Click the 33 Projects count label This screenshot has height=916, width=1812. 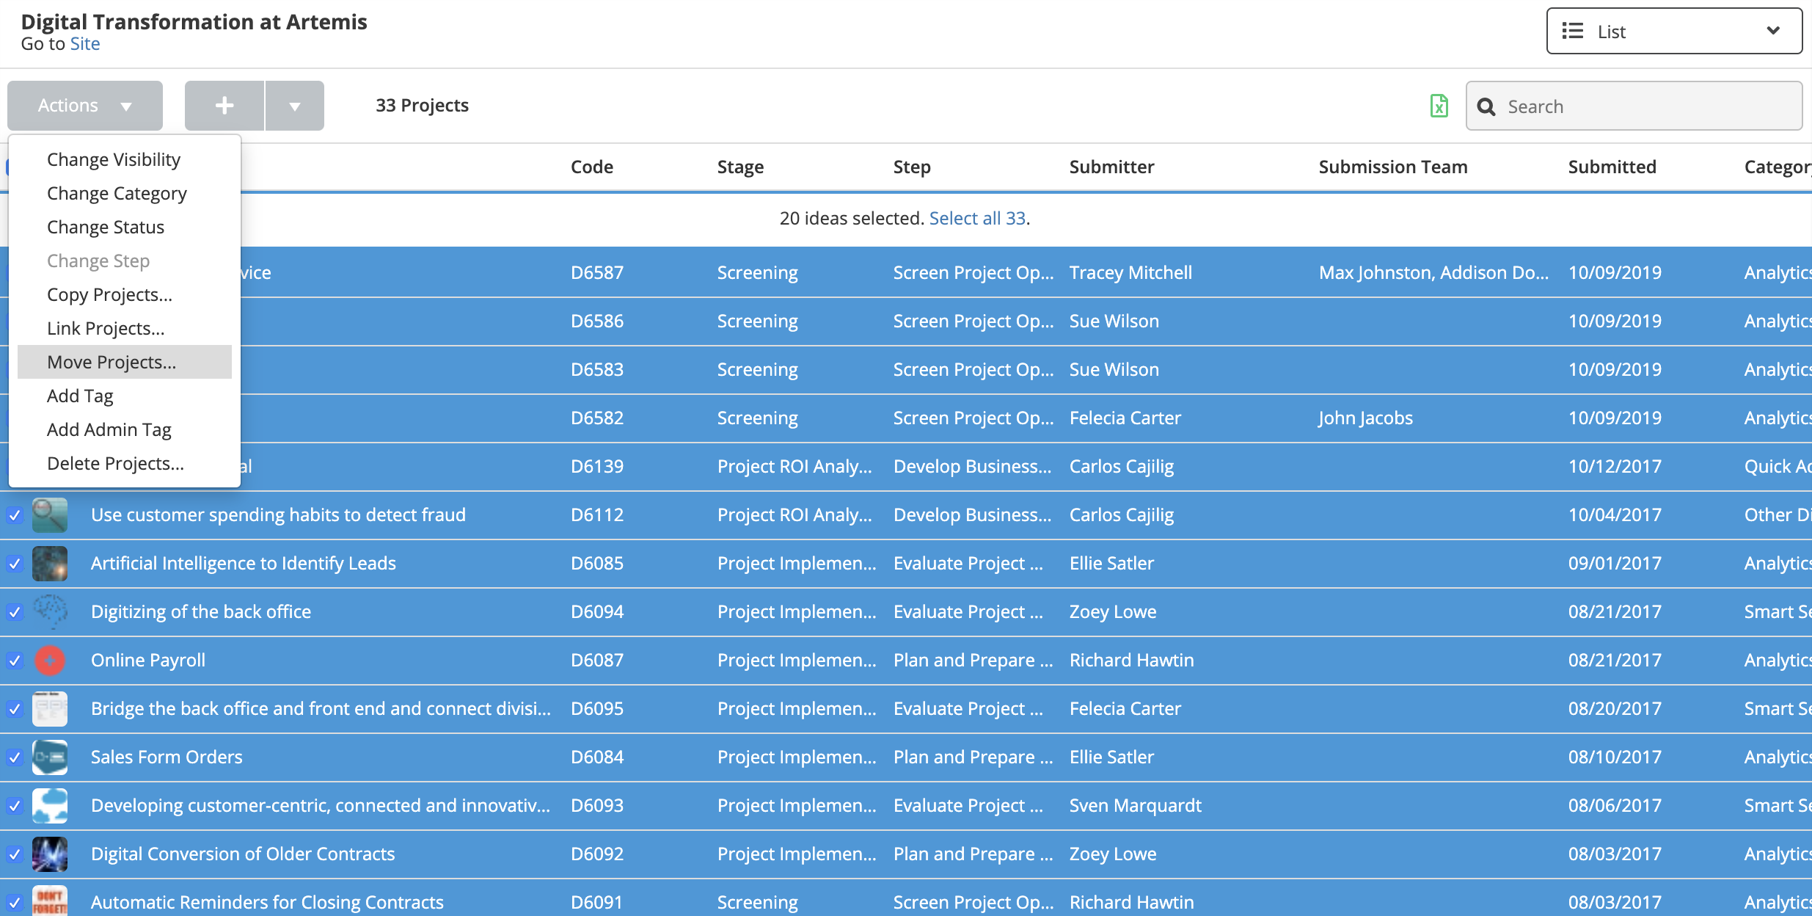point(422,106)
